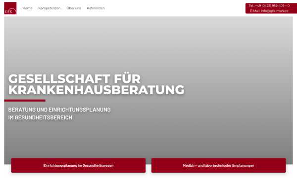
Task: Open the Home menu item
Action: coord(27,8)
